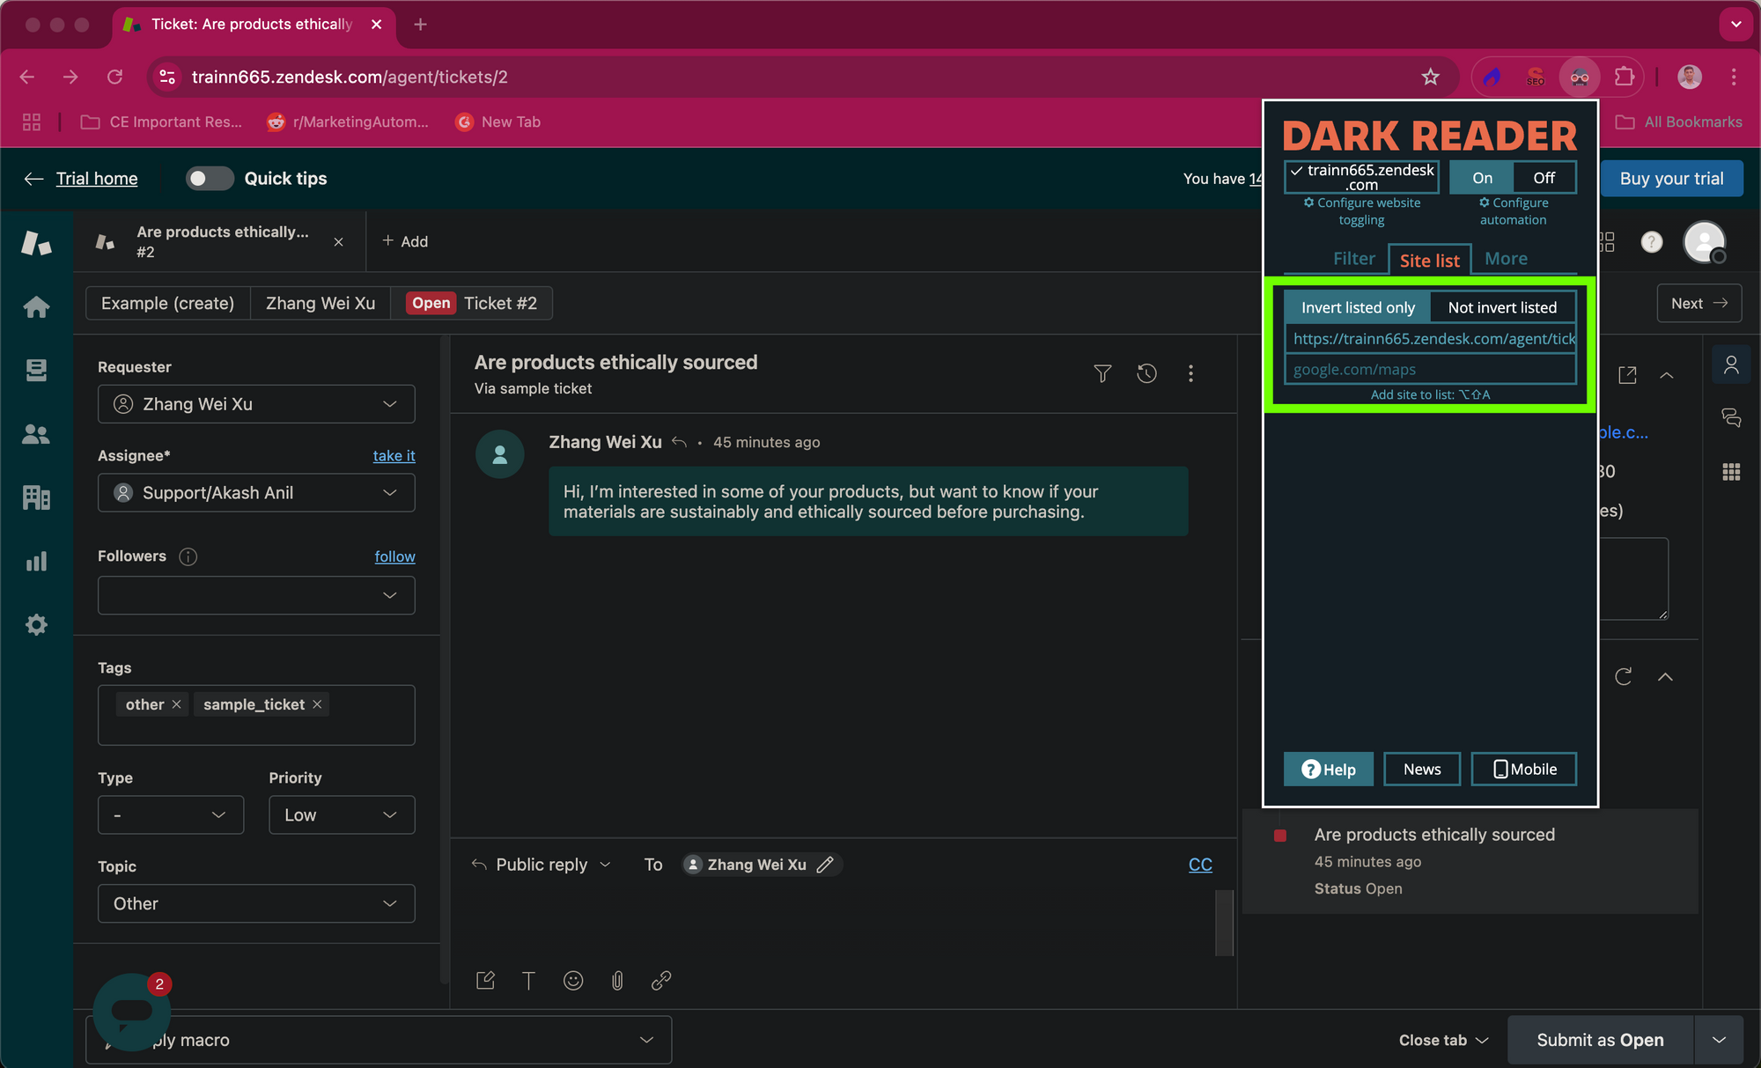The width and height of the screenshot is (1761, 1068).
Task: Open the Type dropdown
Action: pos(171,815)
